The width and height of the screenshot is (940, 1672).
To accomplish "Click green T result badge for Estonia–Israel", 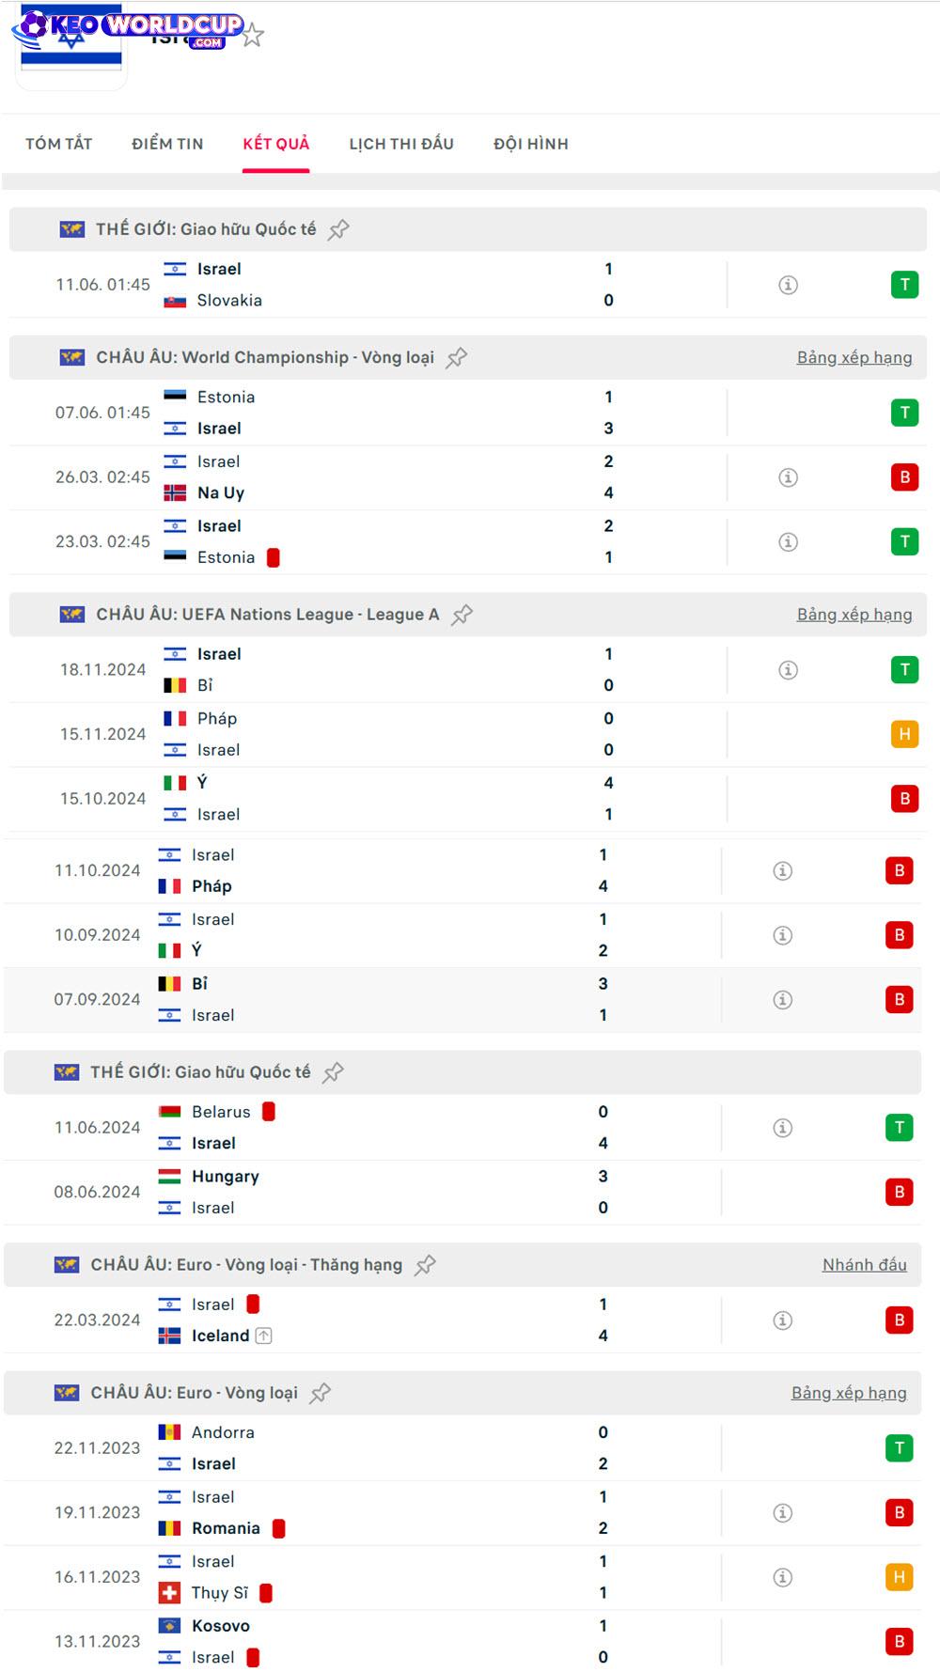I will coord(904,413).
